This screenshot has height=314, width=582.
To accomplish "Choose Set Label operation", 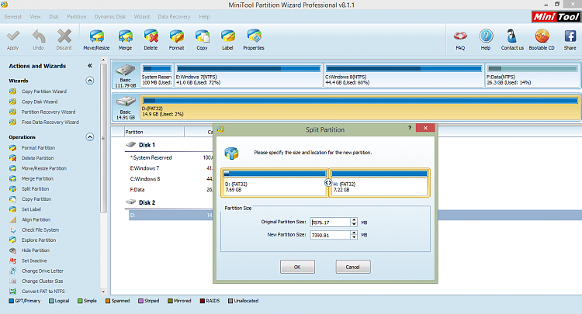I will pos(31,209).
